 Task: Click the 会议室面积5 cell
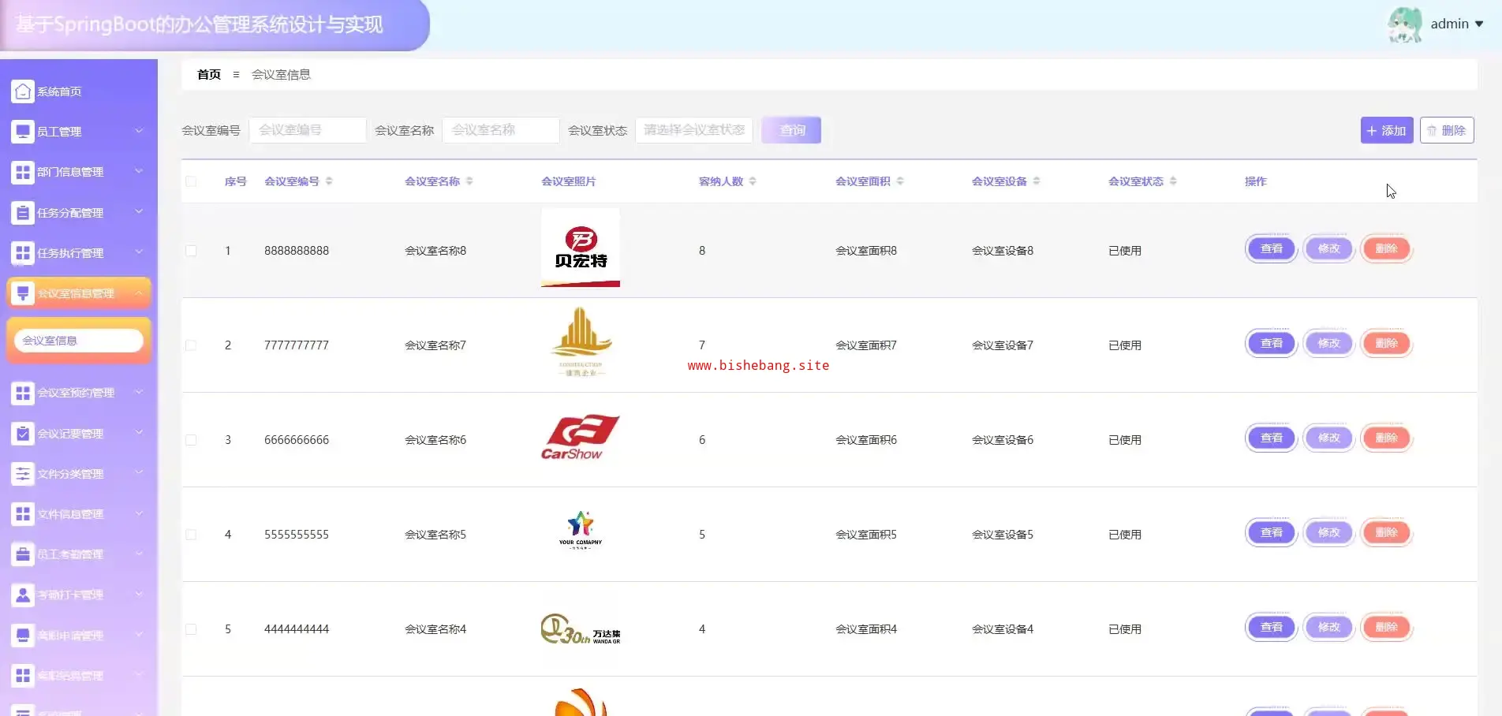click(866, 535)
